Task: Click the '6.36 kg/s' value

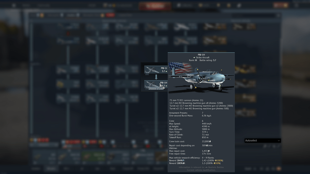Action: point(206,116)
